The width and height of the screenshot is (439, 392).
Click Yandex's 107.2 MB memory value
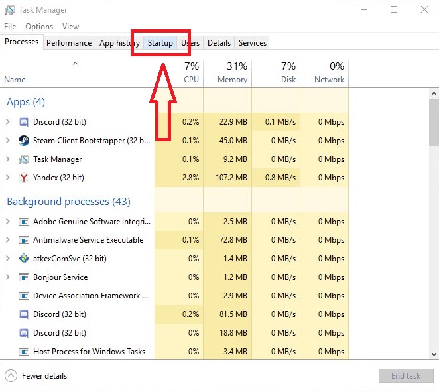pos(231,178)
